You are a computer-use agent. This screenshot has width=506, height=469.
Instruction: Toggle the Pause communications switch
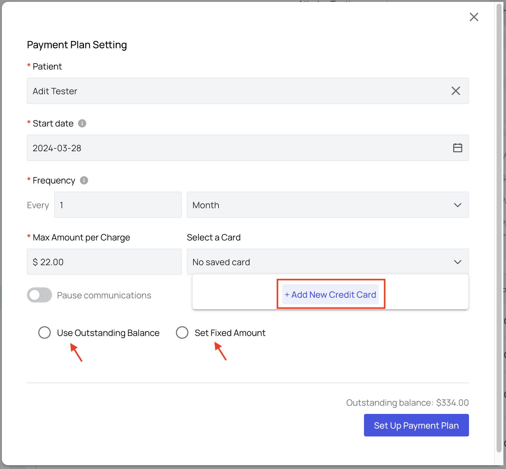pos(40,295)
